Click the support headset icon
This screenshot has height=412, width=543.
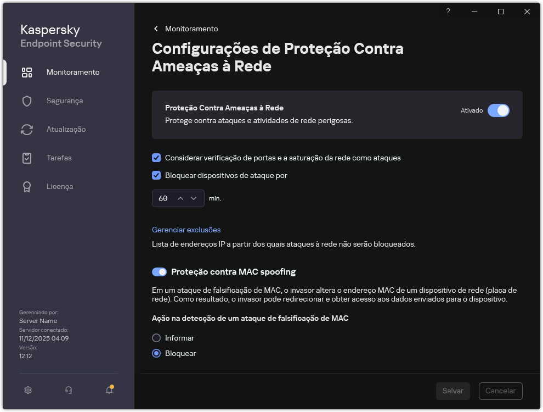click(68, 390)
